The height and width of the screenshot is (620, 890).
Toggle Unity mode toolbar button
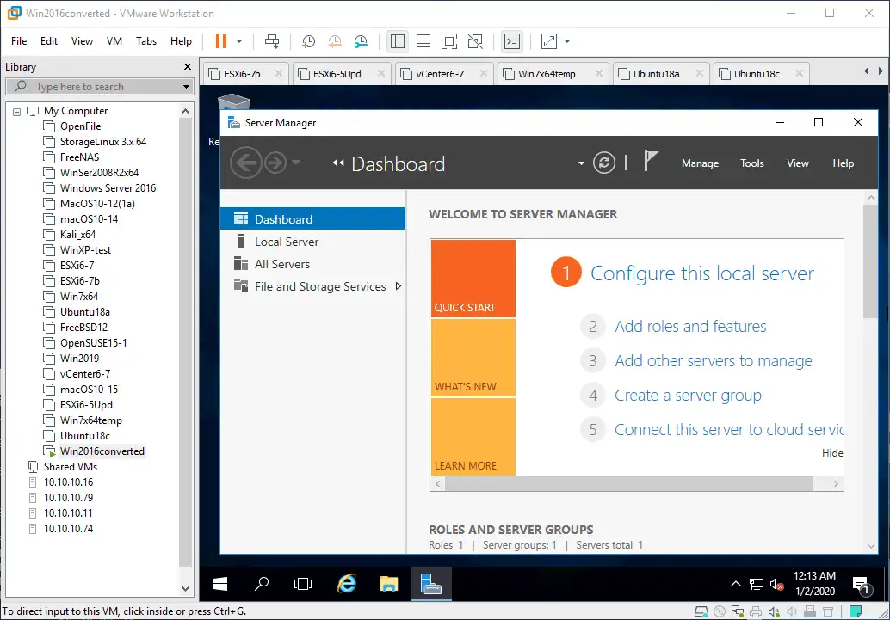tap(474, 41)
